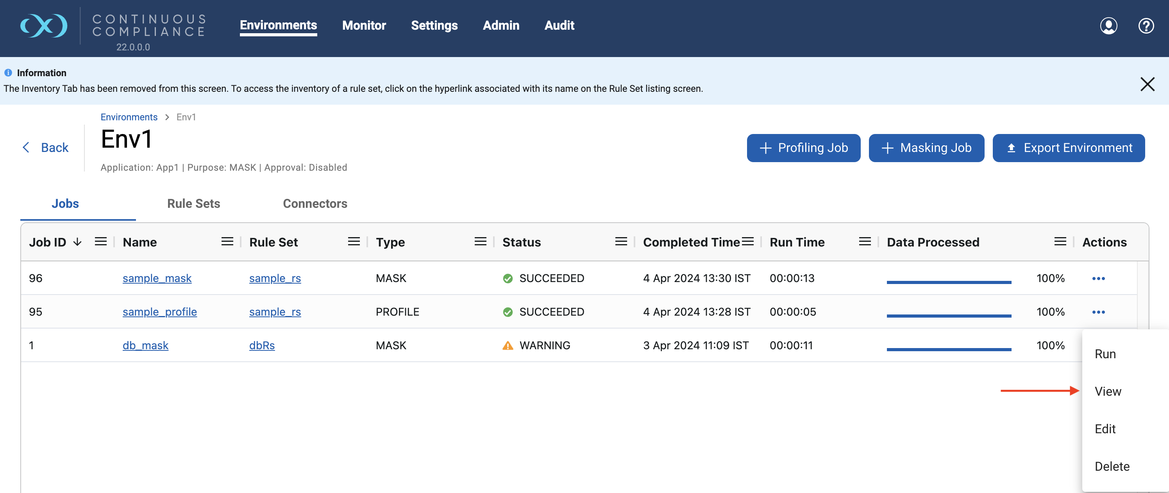This screenshot has width=1169, height=493.
Task: Switch to the Rule Sets tab
Action: point(193,204)
